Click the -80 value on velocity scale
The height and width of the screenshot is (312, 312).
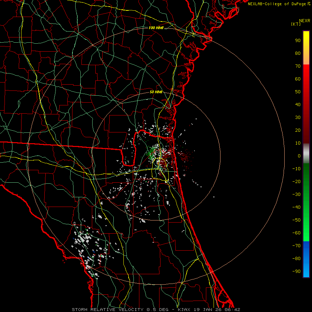296,259
